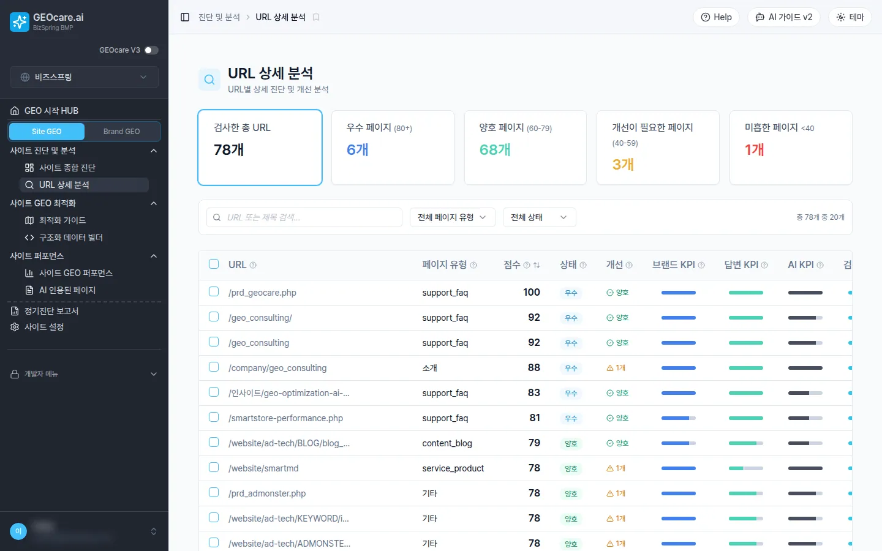Select the Site GEO tab
The image size is (882, 551).
pyautogui.click(x=47, y=132)
